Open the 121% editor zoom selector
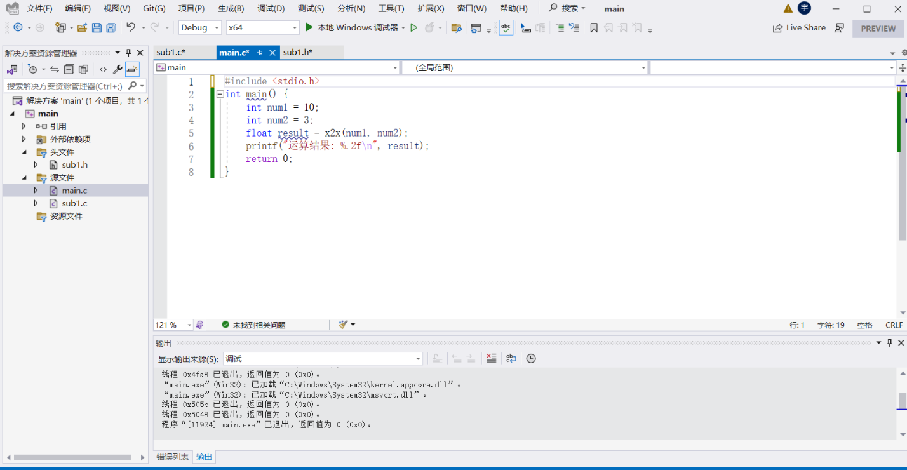The width and height of the screenshot is (907, 470). click(x=173, y=325)
